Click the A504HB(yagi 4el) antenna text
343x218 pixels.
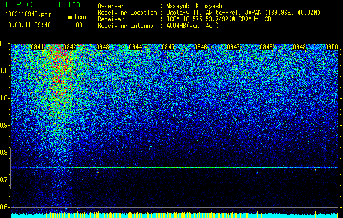(x=192, y=26)
